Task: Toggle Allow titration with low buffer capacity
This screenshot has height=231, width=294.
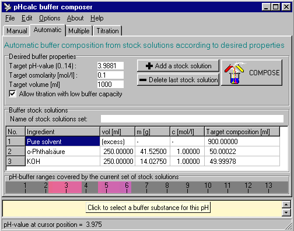Action: [x=13, y=94]
